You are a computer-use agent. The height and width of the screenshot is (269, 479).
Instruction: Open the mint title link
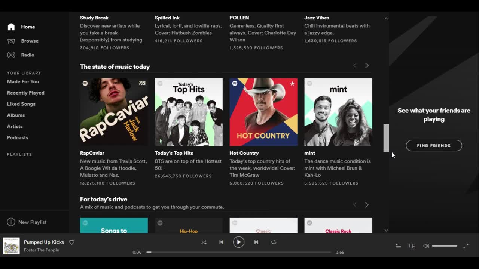point(309,153)
